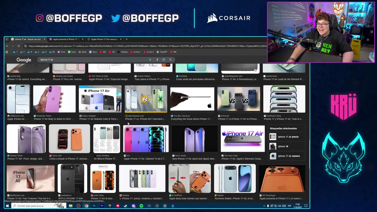Click the Chrome address bar URL
Image resolution: width=377 pixels, height=212 pixels.
click(x=147, y=46)
